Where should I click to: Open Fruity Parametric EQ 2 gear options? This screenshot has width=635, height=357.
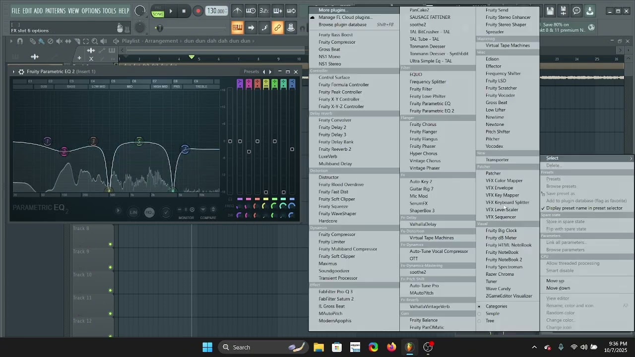click(21, 71)
